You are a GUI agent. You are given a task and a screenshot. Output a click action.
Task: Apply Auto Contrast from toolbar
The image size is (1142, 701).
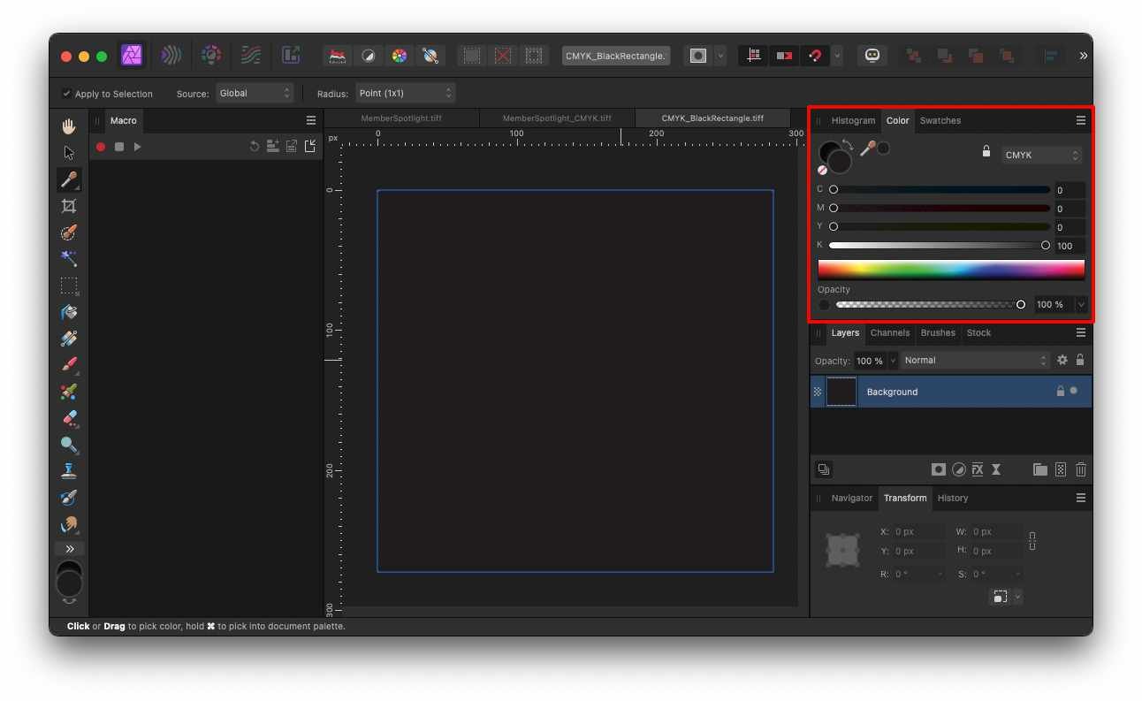369,56
